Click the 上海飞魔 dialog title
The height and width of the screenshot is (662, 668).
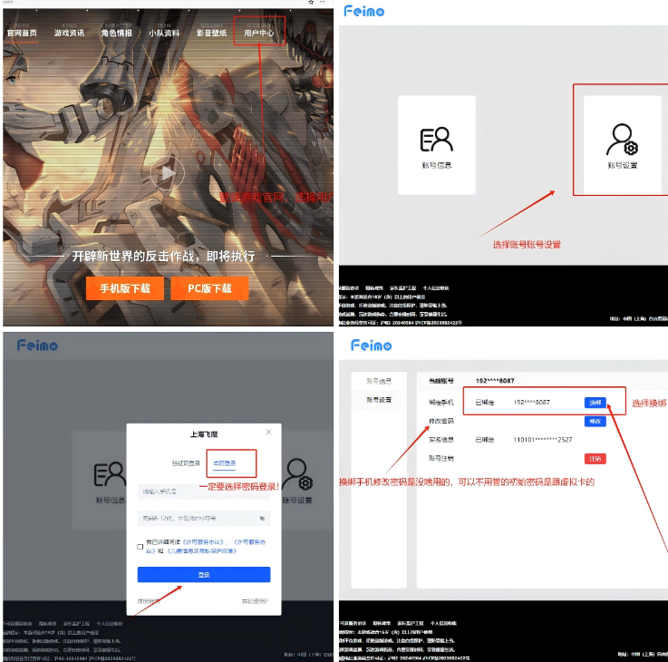(204, 434)
